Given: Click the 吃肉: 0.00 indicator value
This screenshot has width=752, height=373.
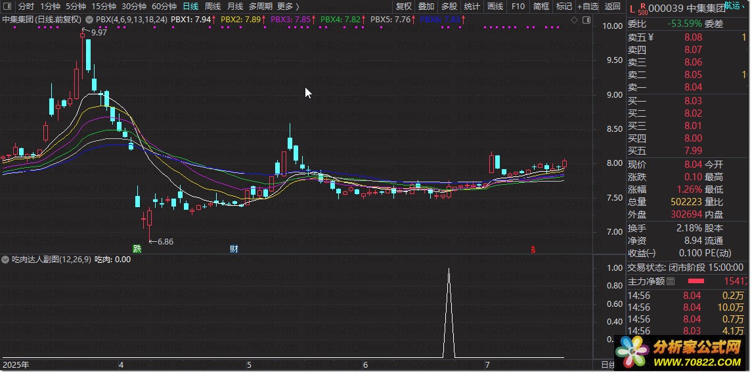Looking at the screenshot, I should 113,260.
